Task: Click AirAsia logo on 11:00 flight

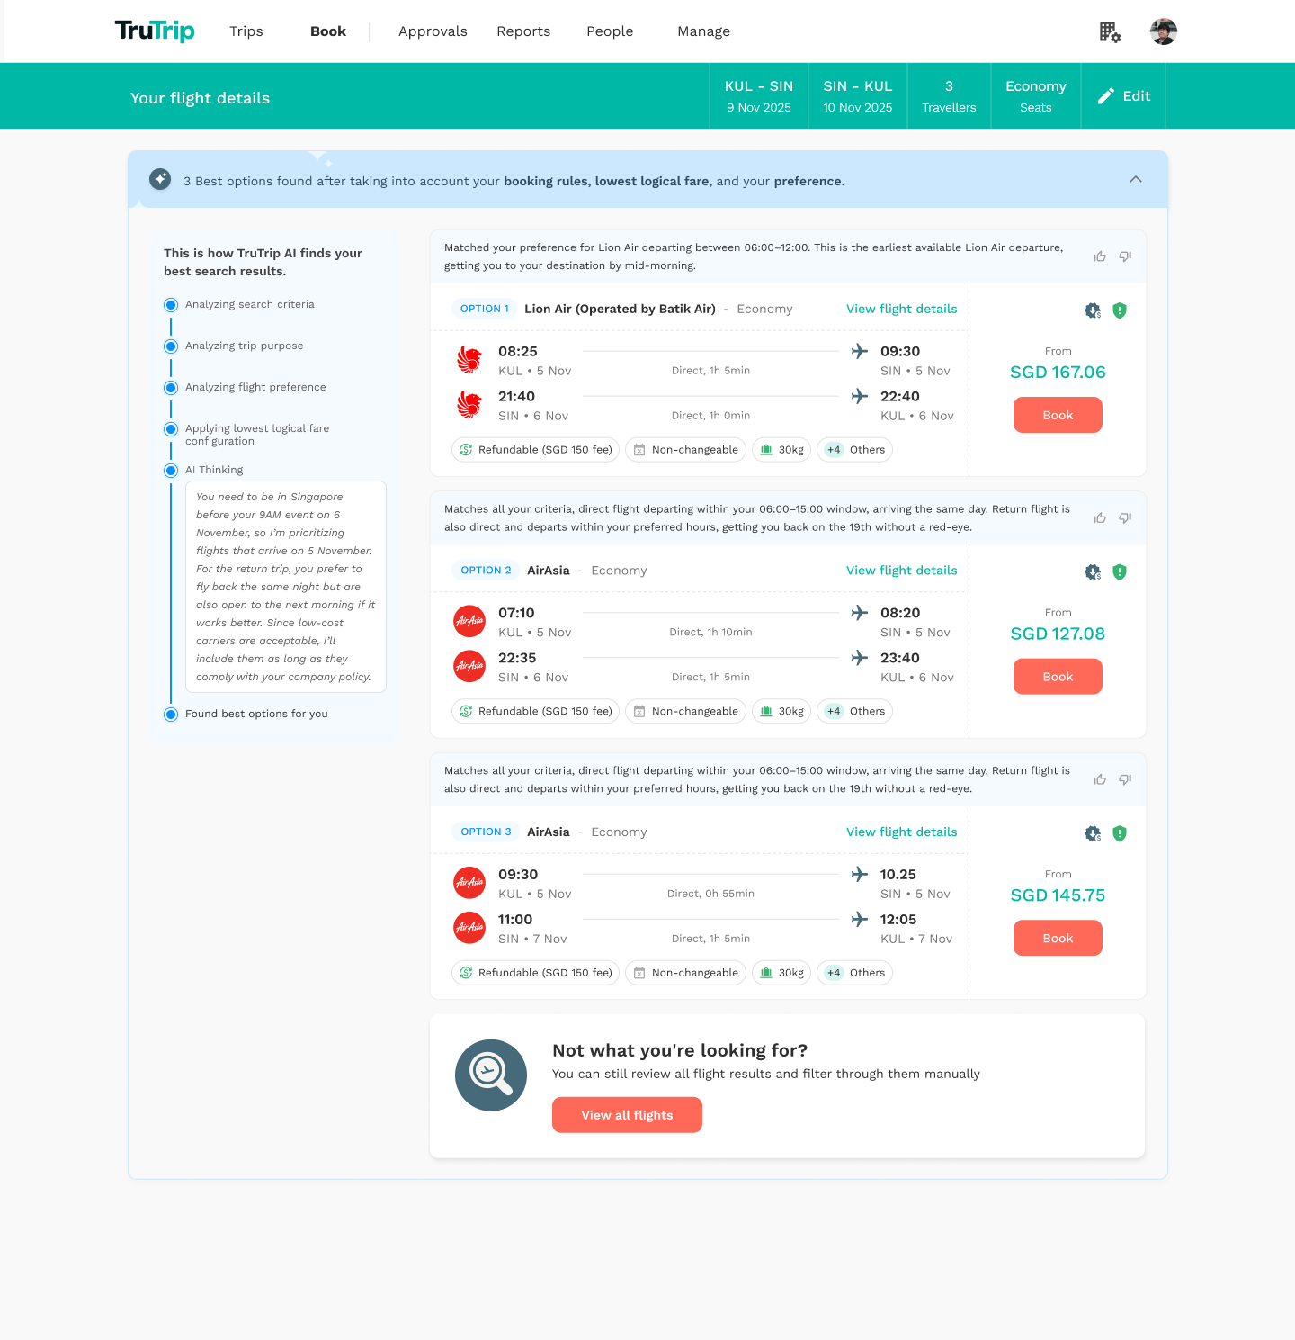Action: click(469, 928)
